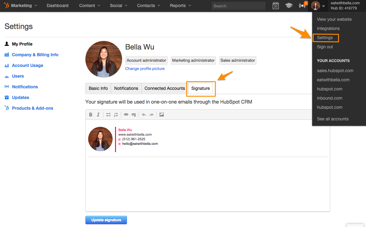Click See all accounts

[x=333, y=119]
